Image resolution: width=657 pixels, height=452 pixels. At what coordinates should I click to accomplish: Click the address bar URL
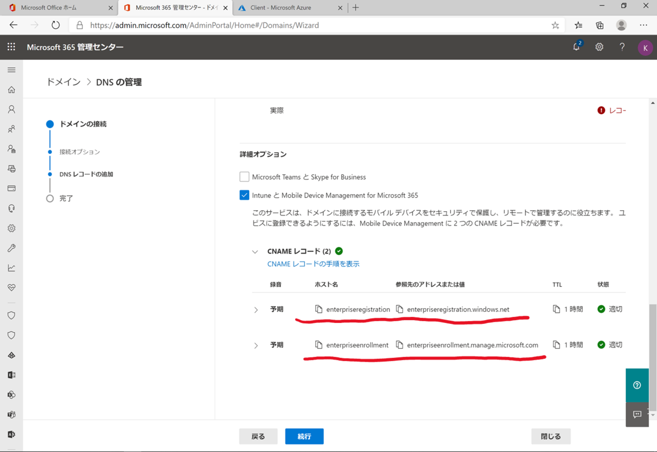pyautogui.click(x=204, y=25)
